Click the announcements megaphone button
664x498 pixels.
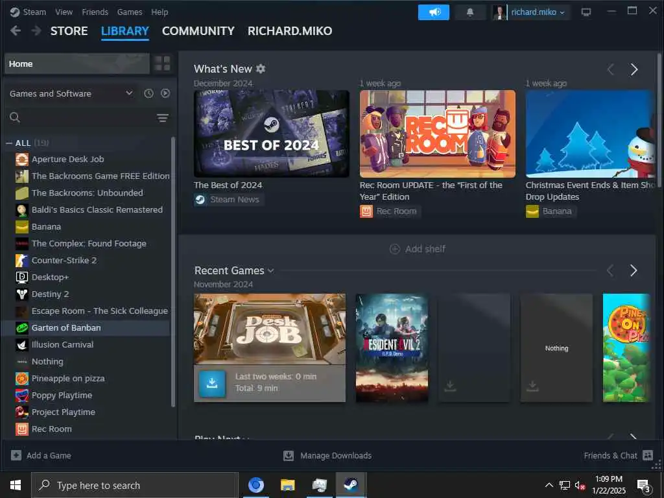click(x=434, y=12)
